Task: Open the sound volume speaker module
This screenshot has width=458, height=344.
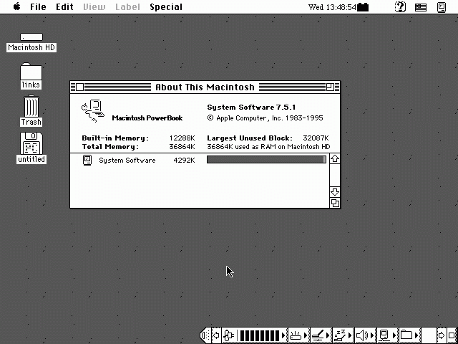Action: [x=365, y=335]
